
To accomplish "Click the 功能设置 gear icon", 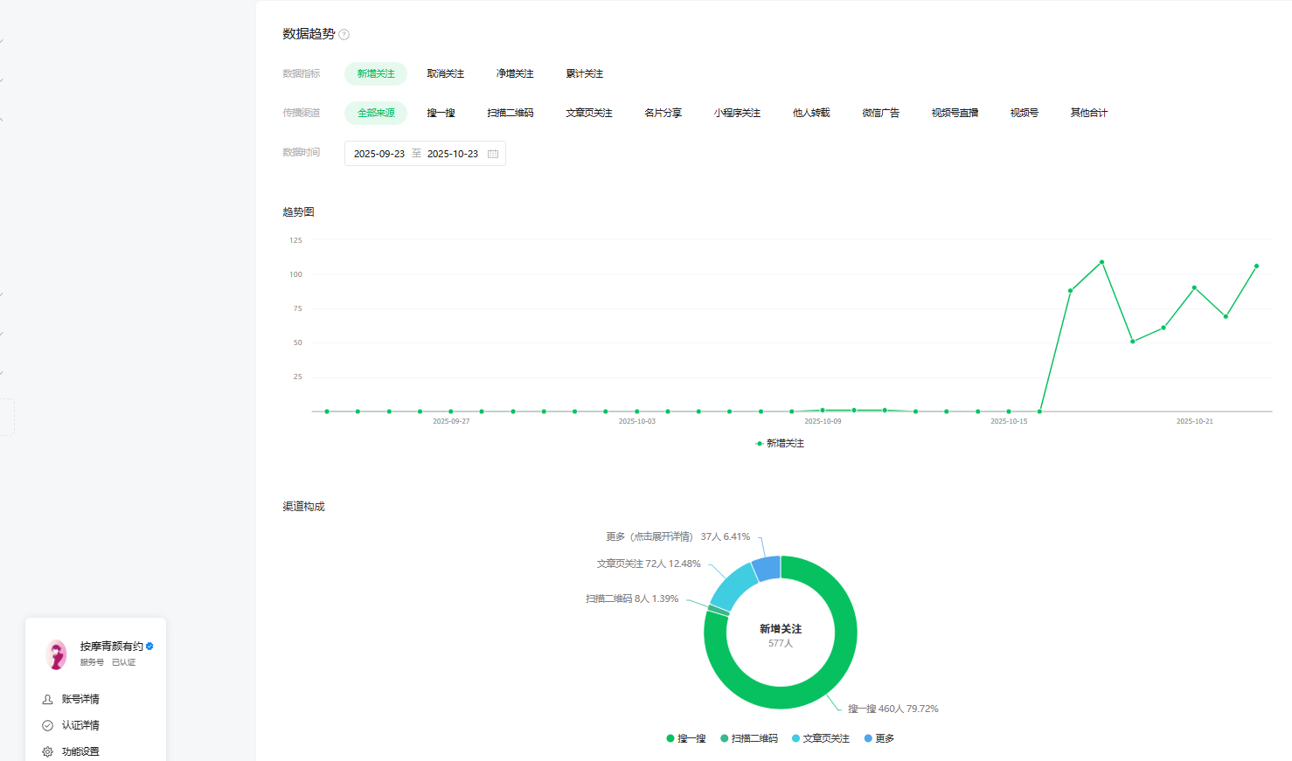I will tap(48, 751).
